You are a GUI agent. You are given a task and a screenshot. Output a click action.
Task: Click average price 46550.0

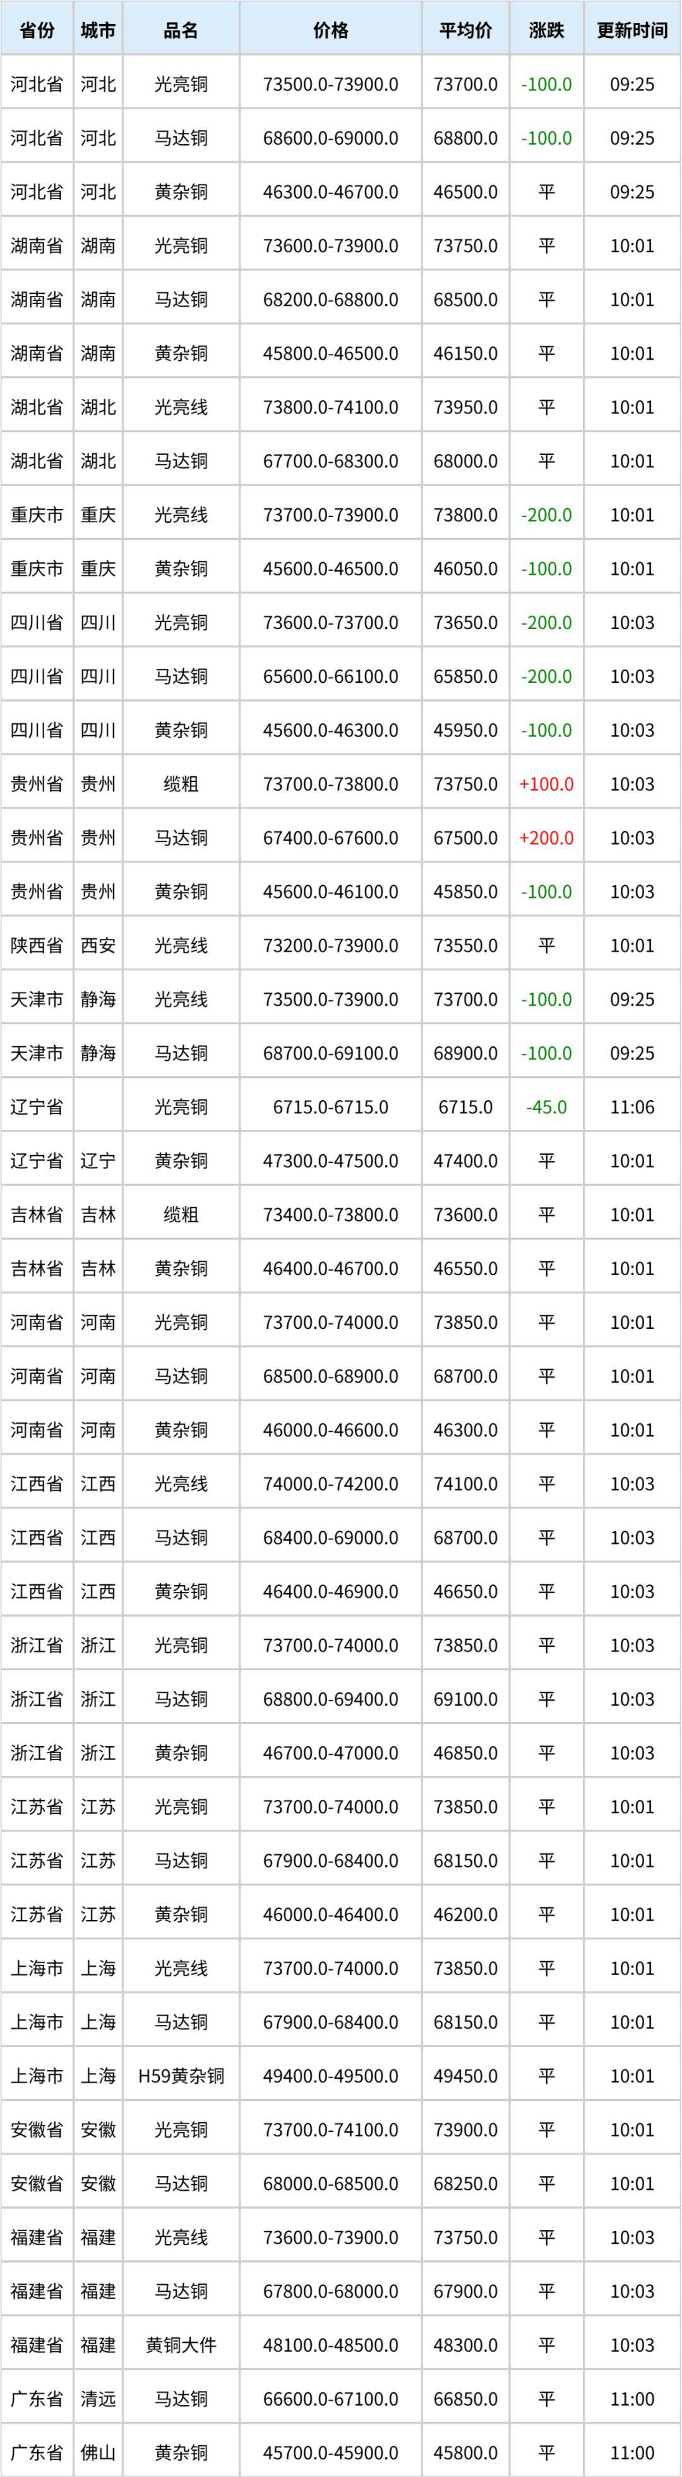pos(465,1269)
